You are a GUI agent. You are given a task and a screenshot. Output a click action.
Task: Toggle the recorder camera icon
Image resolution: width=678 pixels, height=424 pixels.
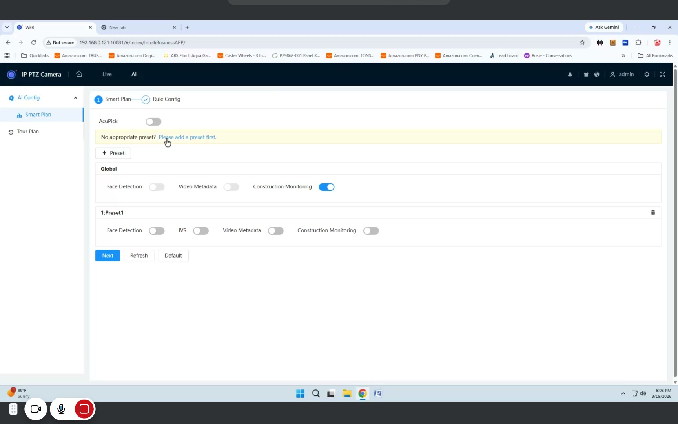(36, 409)
